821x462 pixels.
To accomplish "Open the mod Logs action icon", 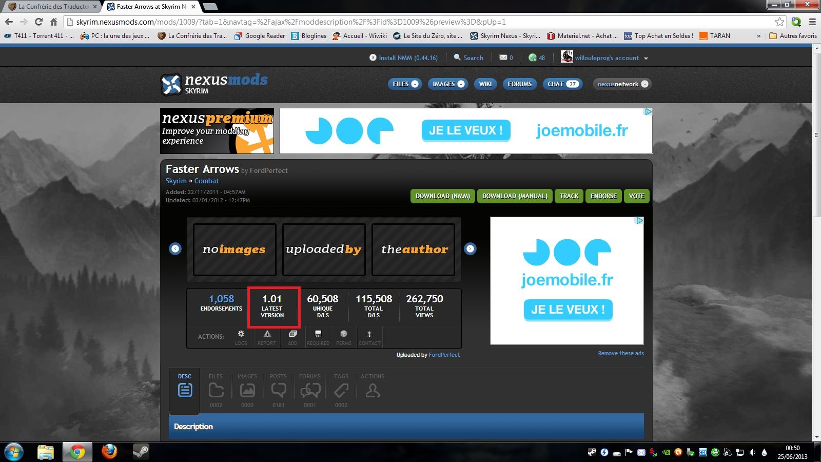I will (x=241, y=337).
